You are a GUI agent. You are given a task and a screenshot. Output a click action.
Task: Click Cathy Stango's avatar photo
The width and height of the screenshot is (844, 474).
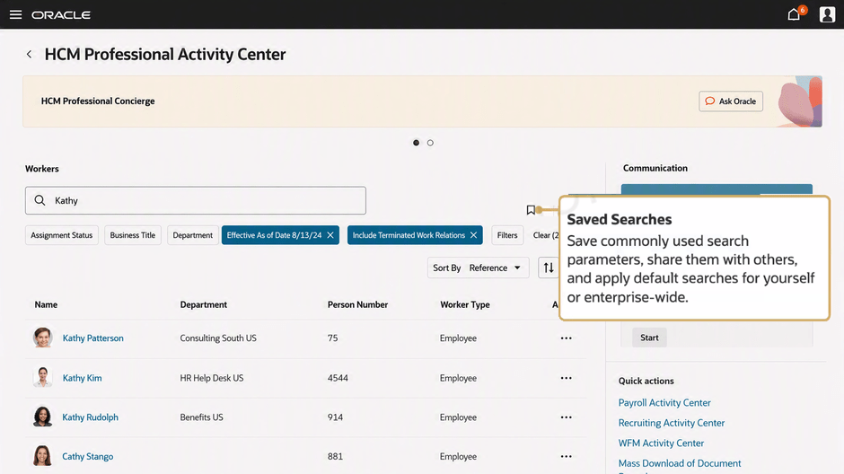pos(42,456)
